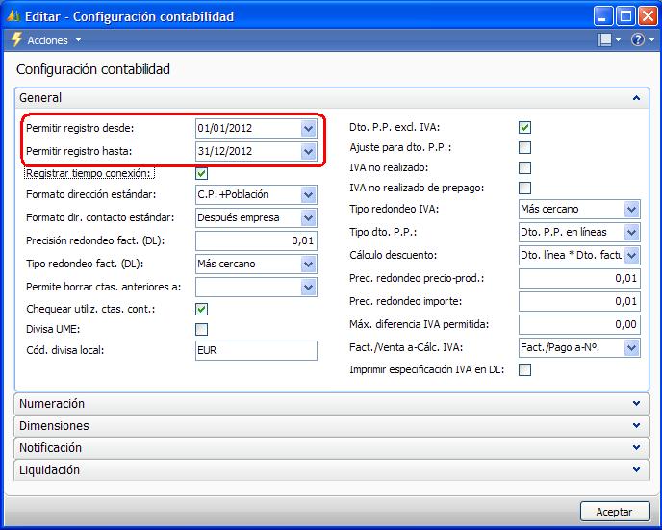Open Permitir registro desde date dropdown
This screenshot has height=530, width=662.
(x=309, y=128)
